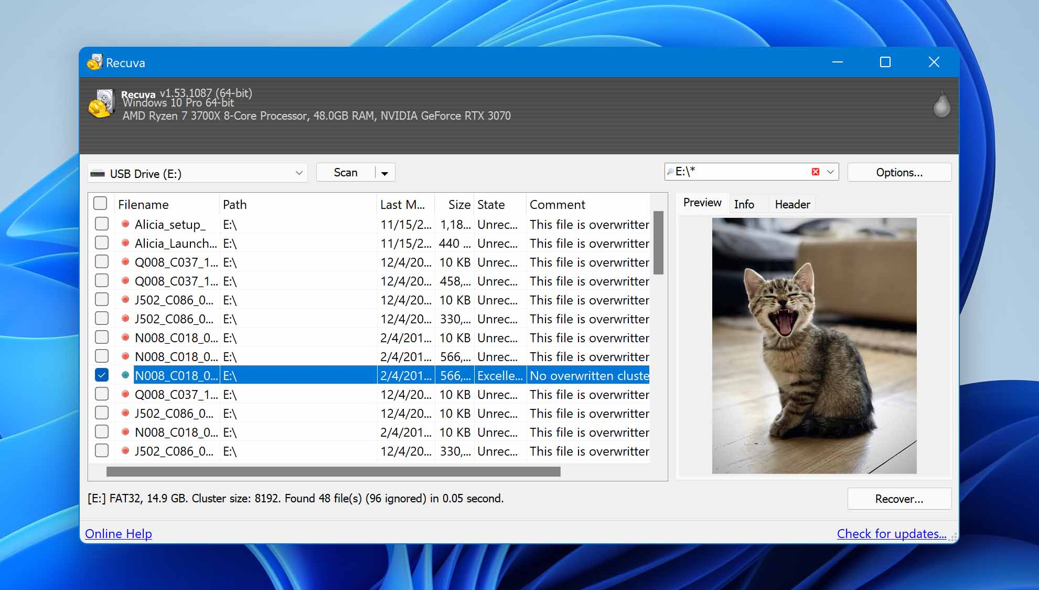Click the Recuva hard hat logo icon

[101, 103]
